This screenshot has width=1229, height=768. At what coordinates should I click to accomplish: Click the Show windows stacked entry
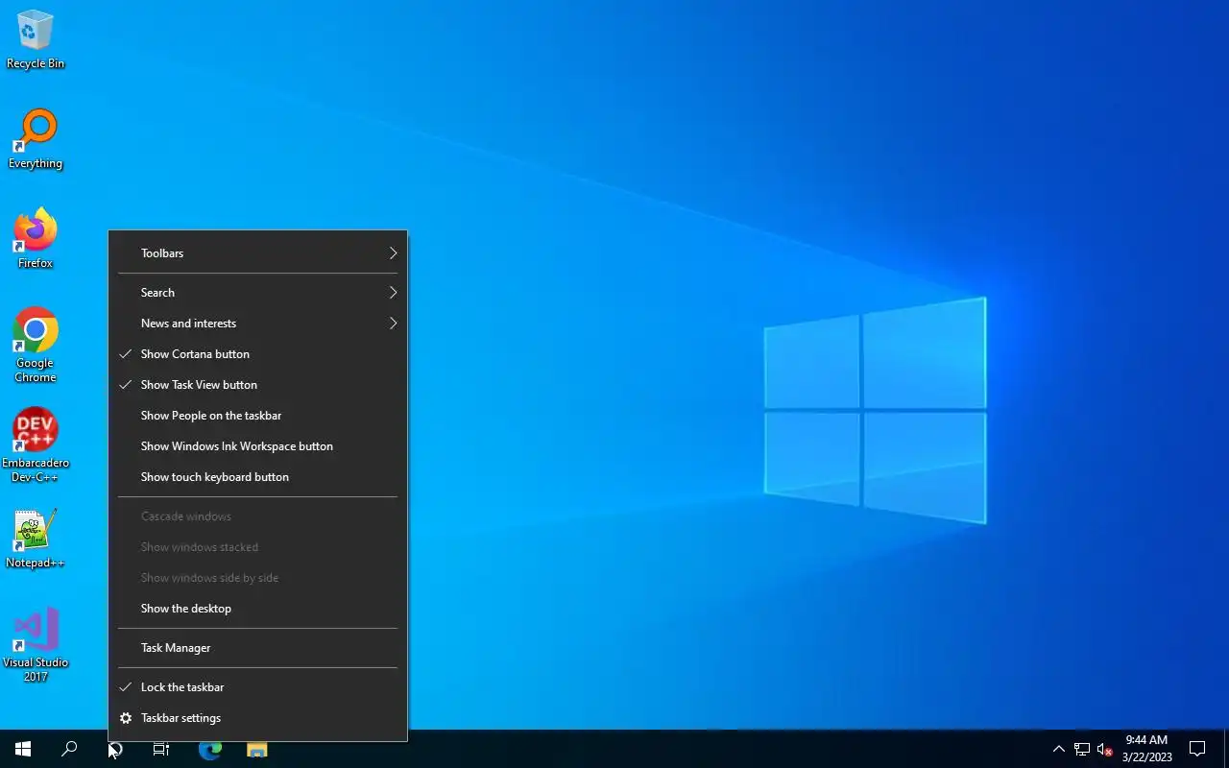(x=257, y=547)
